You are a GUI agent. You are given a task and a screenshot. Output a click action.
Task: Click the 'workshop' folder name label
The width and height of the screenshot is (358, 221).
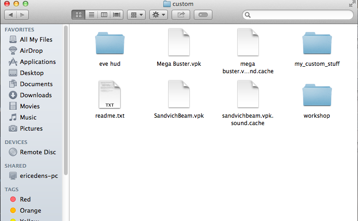pyautogui.click(x=317, y=116)
